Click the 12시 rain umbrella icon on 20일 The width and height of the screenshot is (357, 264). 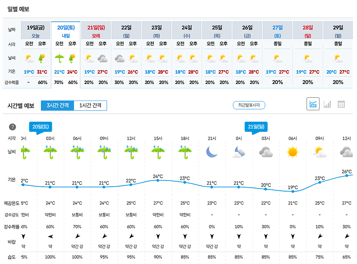(131, 152)
